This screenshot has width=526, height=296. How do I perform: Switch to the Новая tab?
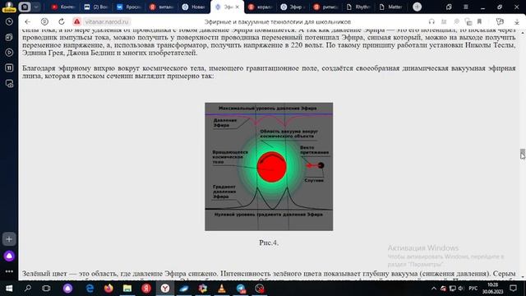194,7
